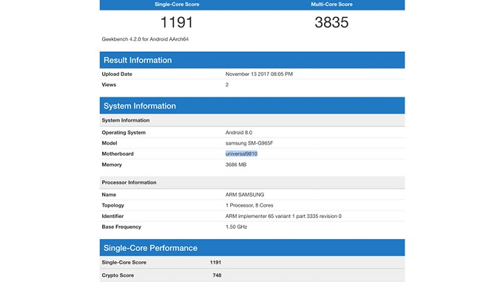
Task: Click the Crypto Score value 748
Action: [x=217, y=275]
